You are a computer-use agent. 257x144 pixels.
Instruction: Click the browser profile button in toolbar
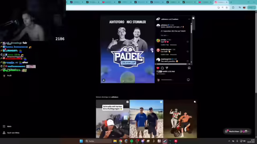click(x=252, y=8)
